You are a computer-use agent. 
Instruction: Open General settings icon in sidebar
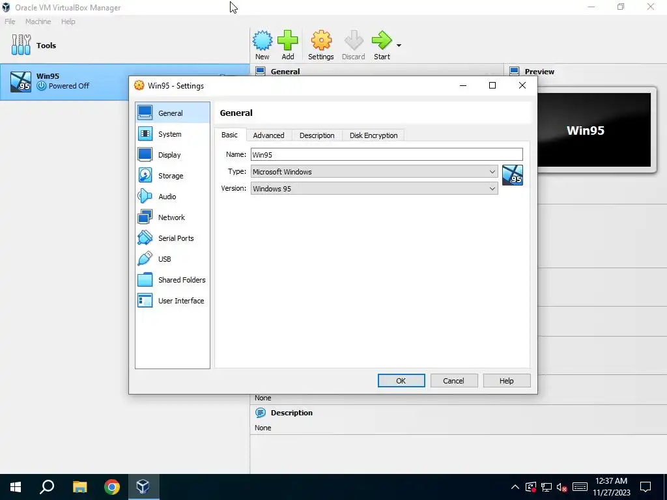point(145,113)
